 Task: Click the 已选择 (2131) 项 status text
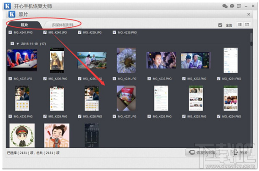pos(20,153)
